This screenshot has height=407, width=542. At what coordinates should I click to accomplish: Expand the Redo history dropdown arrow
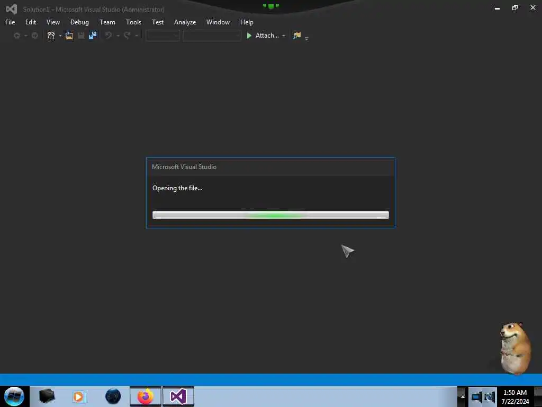tap(137, 36)
